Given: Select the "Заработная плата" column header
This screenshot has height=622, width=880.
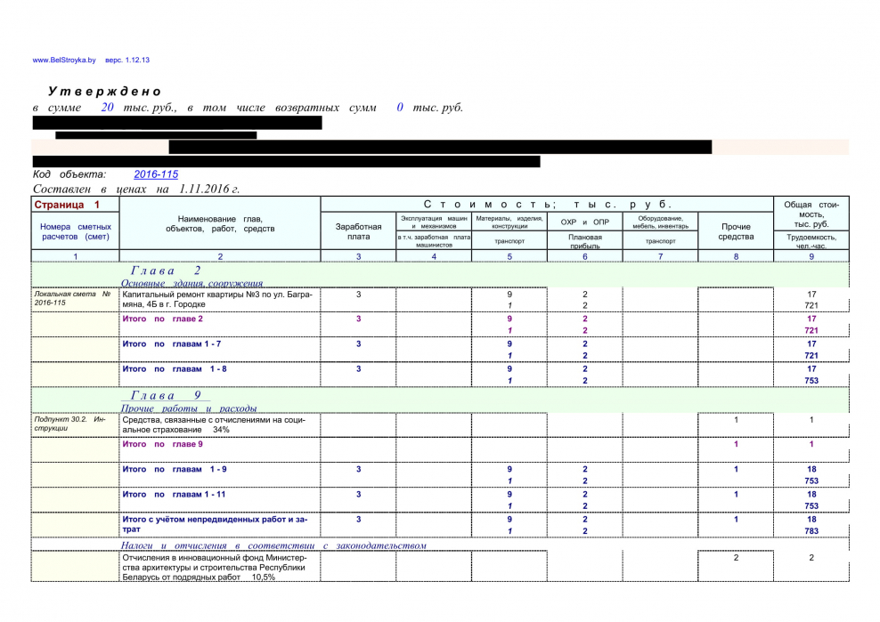Looking at the screenshot, I should [358, 231].
